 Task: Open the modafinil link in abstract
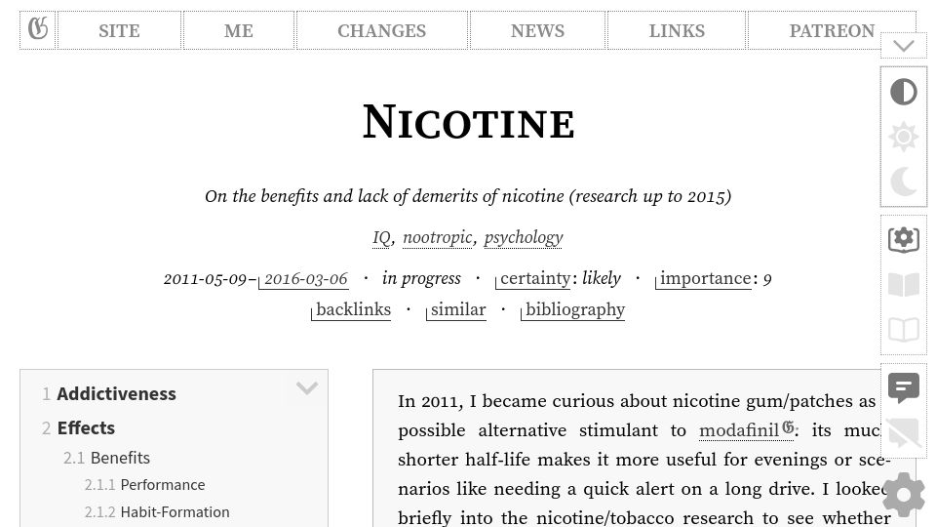746,430
